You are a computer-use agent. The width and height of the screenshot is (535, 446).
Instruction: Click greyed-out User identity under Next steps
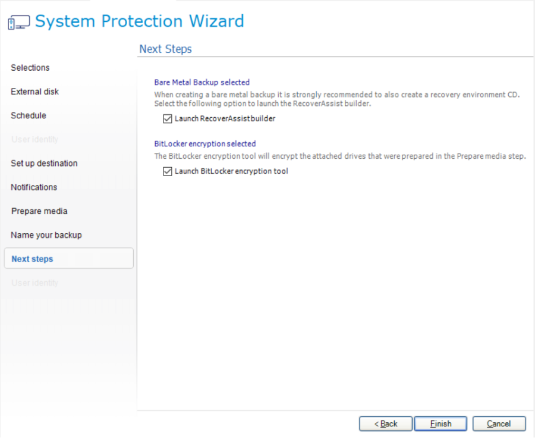click(x=34, y=282)
